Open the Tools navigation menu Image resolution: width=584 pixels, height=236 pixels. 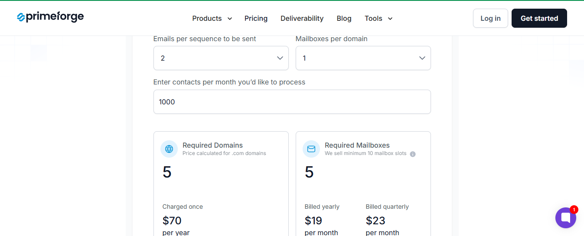coord(373,19)
